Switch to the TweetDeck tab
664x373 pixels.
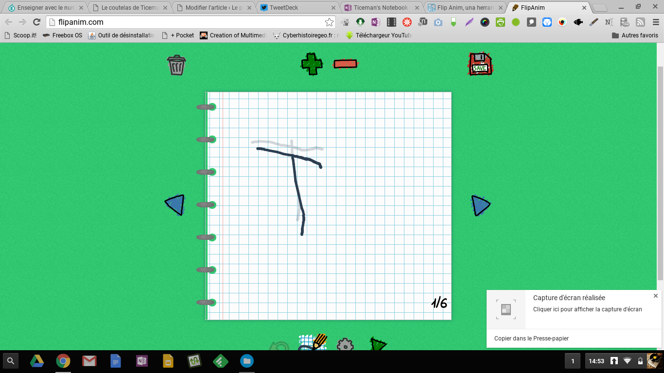pyautogui.click(x=297, y=8)
